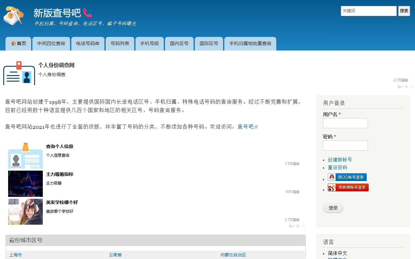Open the 上海市 area code link
The image size is (415, 259).
point(16,255)
